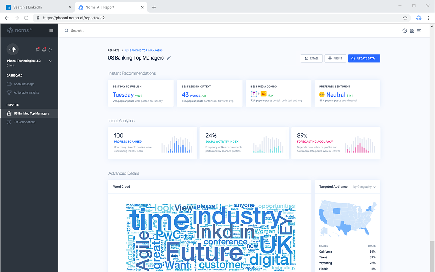
Task: Click the pink Forecasting Accuracy bar chart
Action: coord(360,144)
